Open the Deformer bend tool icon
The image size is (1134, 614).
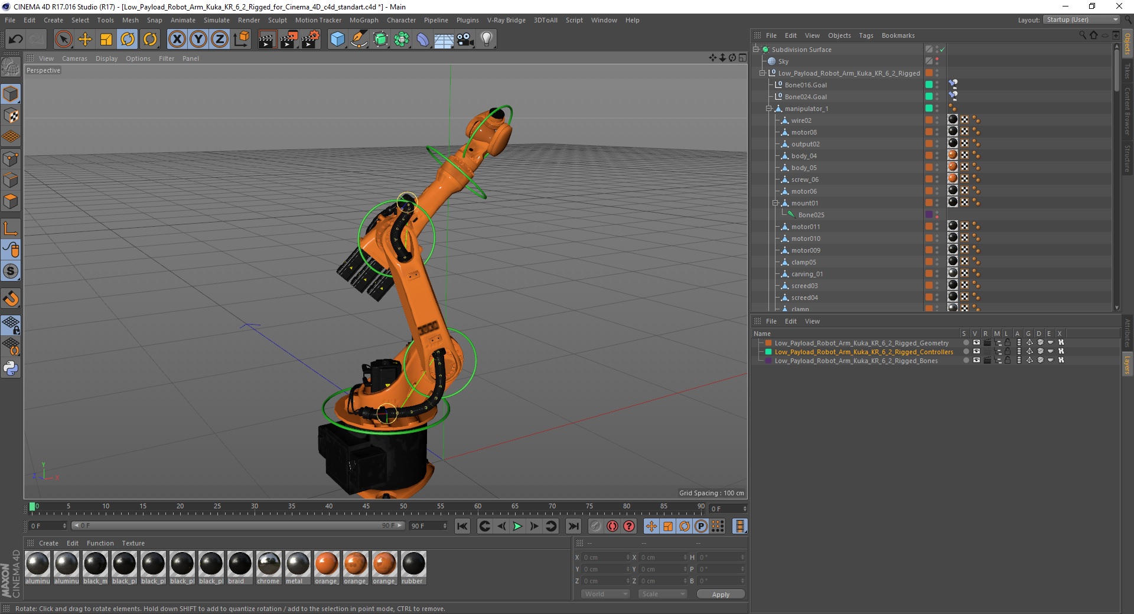click(x=423, y=39)
